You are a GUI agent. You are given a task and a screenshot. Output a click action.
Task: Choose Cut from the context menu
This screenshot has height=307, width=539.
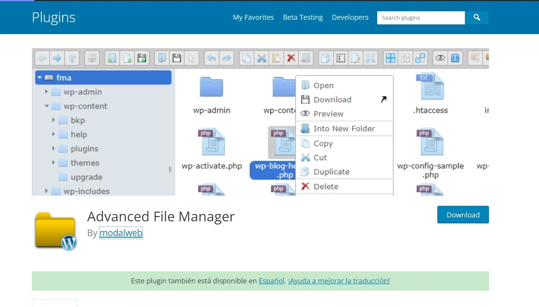345,158
